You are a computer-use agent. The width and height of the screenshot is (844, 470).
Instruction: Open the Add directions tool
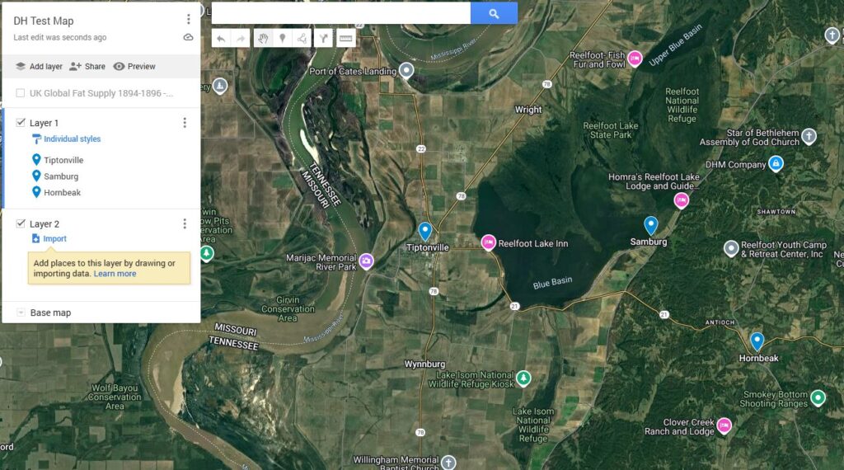point(323,38)
